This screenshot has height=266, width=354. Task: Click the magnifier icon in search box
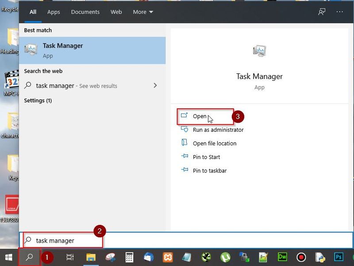pyautogui.click(x=28, y=240)
